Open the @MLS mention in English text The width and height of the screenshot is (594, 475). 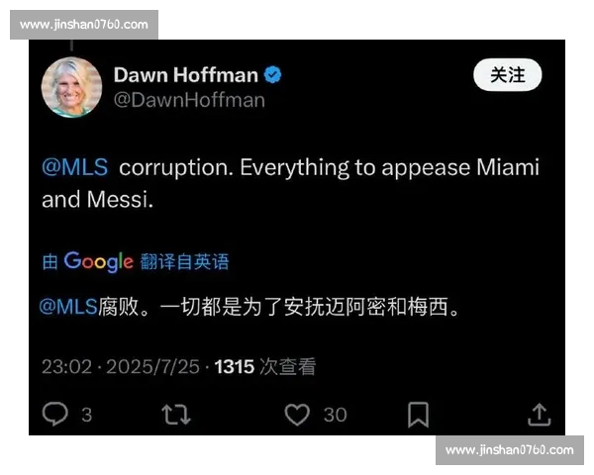pyautogui.click(x=75, y=167)
